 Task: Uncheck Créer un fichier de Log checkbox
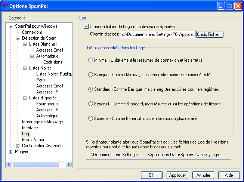86,26
